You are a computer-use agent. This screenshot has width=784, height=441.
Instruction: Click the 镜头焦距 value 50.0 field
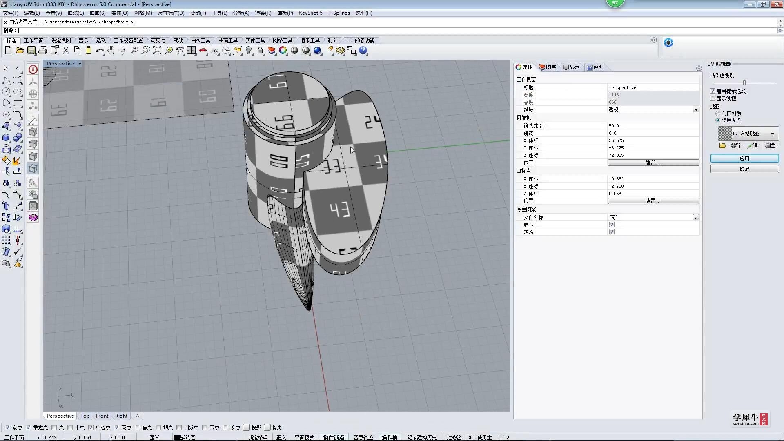(653, 126)
